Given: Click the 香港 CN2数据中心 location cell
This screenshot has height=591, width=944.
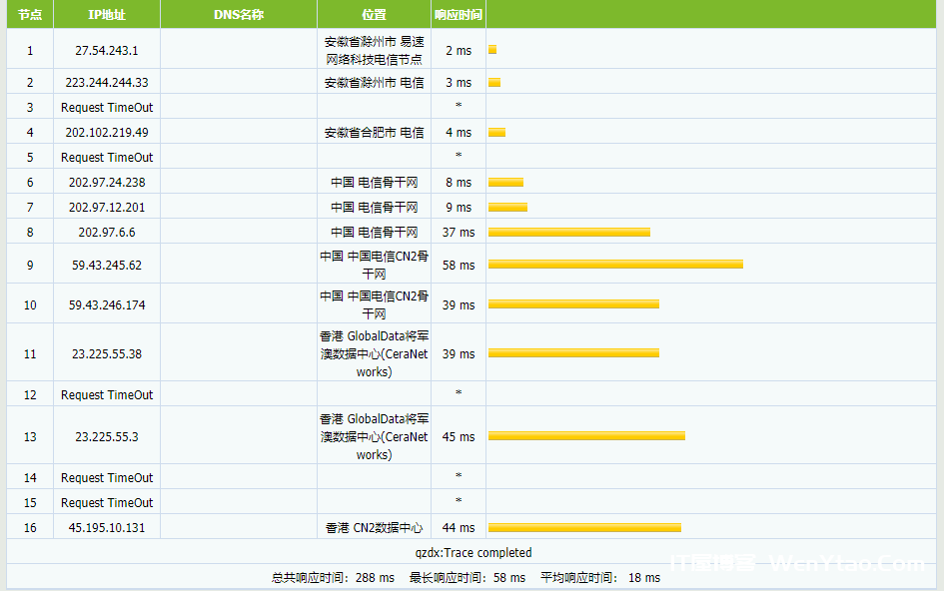Looking at the screenshot, I should (x=374, y=528).
